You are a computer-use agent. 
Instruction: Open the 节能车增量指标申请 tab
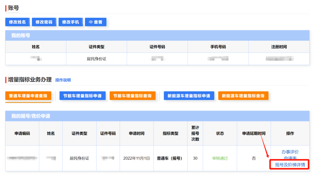click(83, 96)
